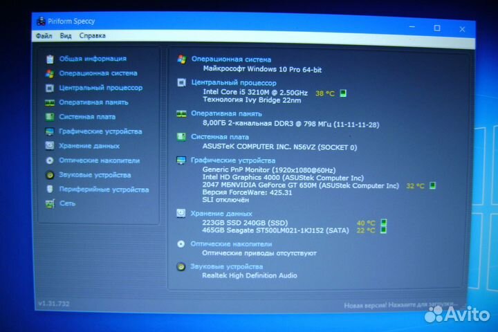498x332 pixels.
Task: Click the RAM stick icon in summary pane
Action: coord(181,113)
